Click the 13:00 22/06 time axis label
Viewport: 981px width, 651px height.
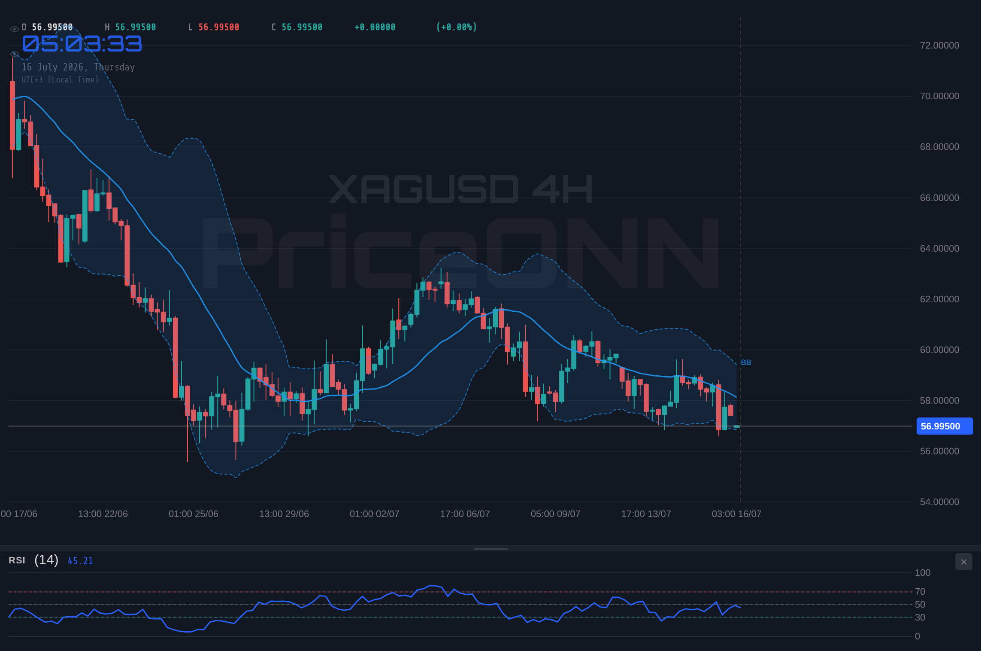103,514
